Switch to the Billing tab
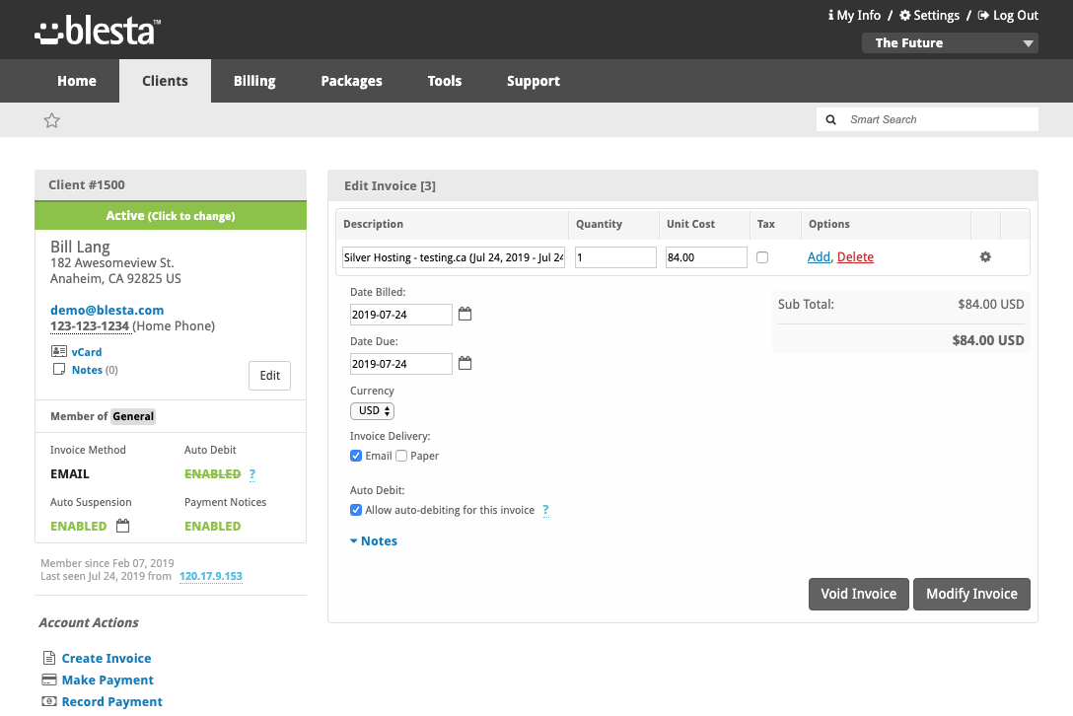 click(253, 81)
